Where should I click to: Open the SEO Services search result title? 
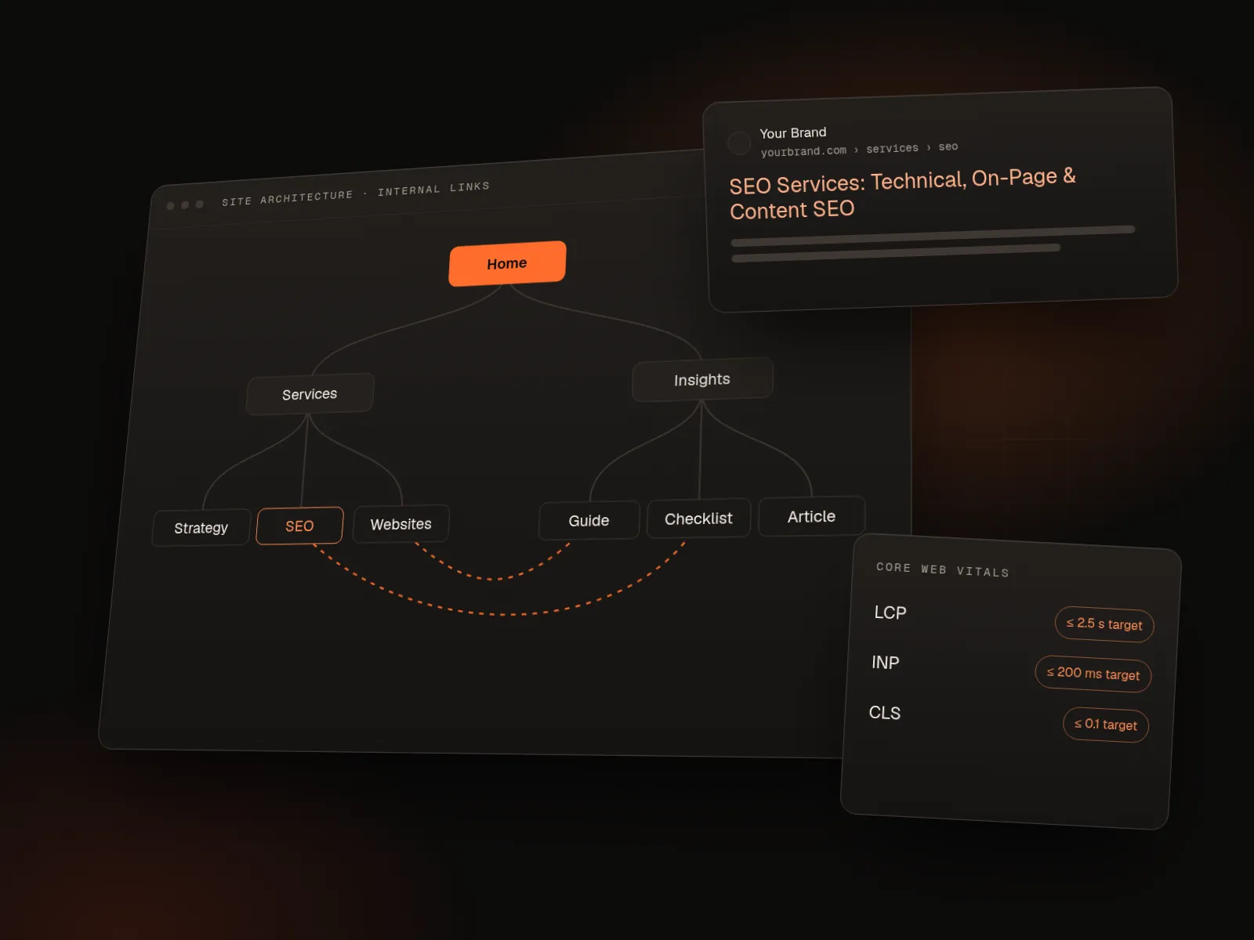902,193
